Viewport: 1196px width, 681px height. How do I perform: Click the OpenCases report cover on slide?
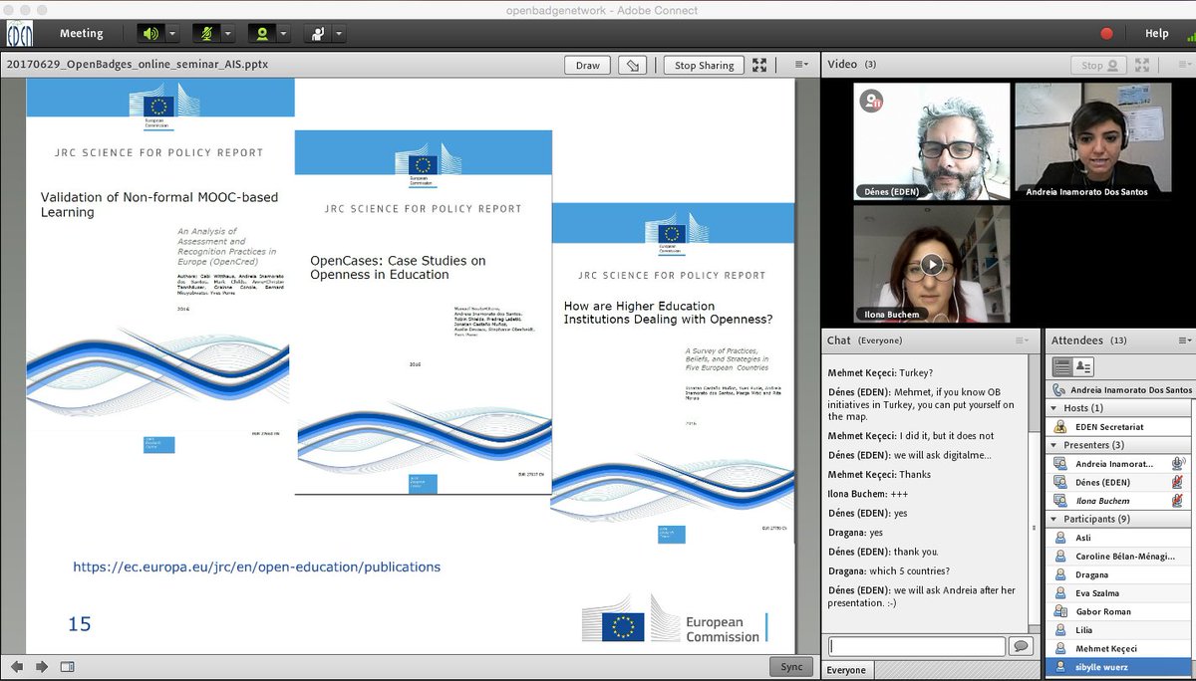[x=423, y=313]
